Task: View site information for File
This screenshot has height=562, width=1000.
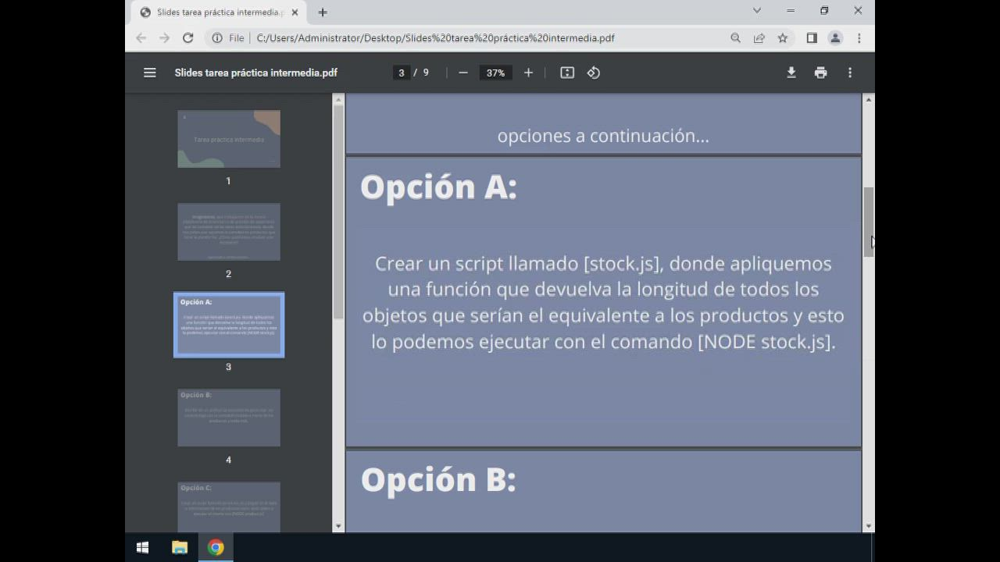Action: click(x=228, y=37)
